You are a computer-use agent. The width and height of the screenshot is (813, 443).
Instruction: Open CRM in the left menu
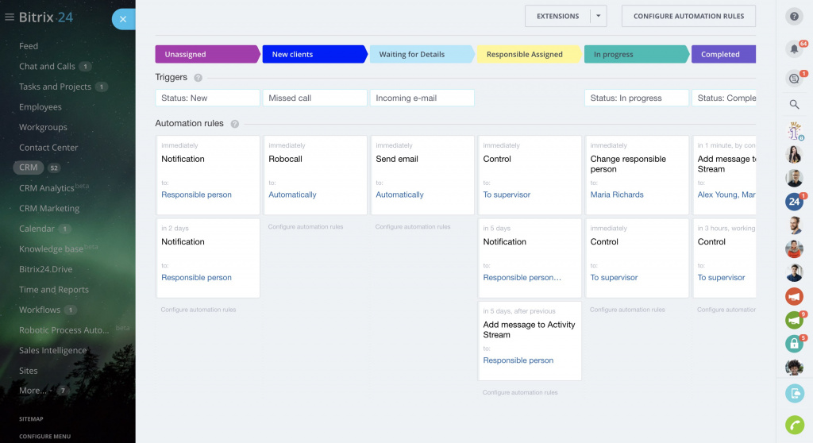(29, 168)
